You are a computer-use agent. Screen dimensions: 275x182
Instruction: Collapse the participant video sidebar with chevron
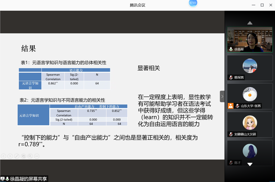tap(222, 96)
